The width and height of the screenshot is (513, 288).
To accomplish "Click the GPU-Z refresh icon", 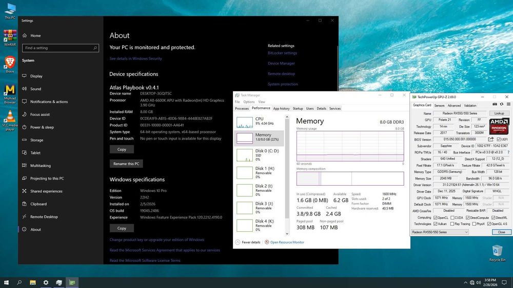I will pyautogui.click(x=502, y=104).
